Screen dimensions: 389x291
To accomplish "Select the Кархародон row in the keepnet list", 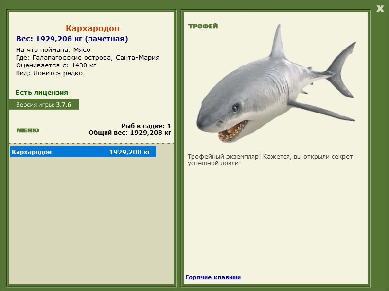I will (x=83, y=152).
